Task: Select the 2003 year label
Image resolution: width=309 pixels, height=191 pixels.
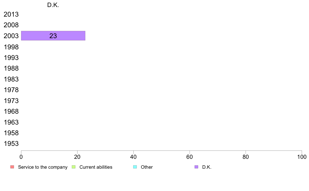Action: pos(11,36)
